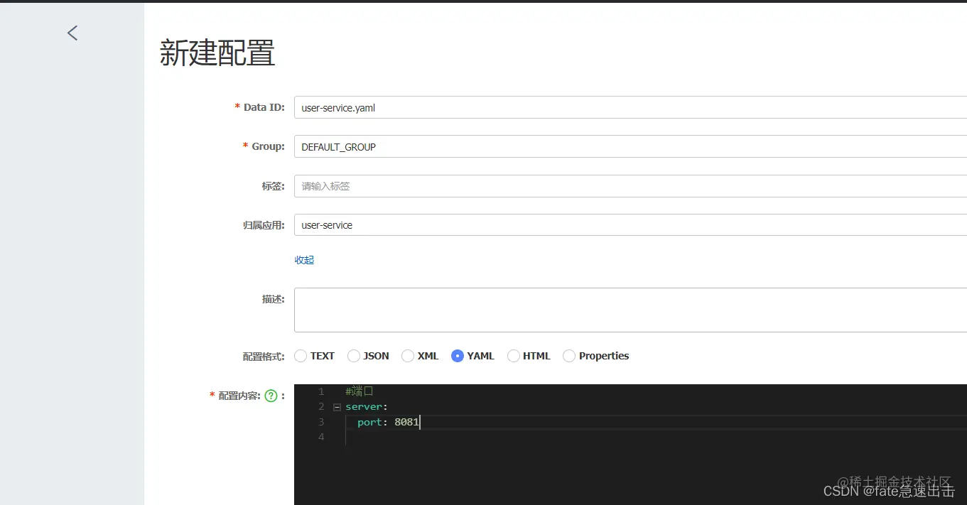Click the 收起 collapse link

304,260
